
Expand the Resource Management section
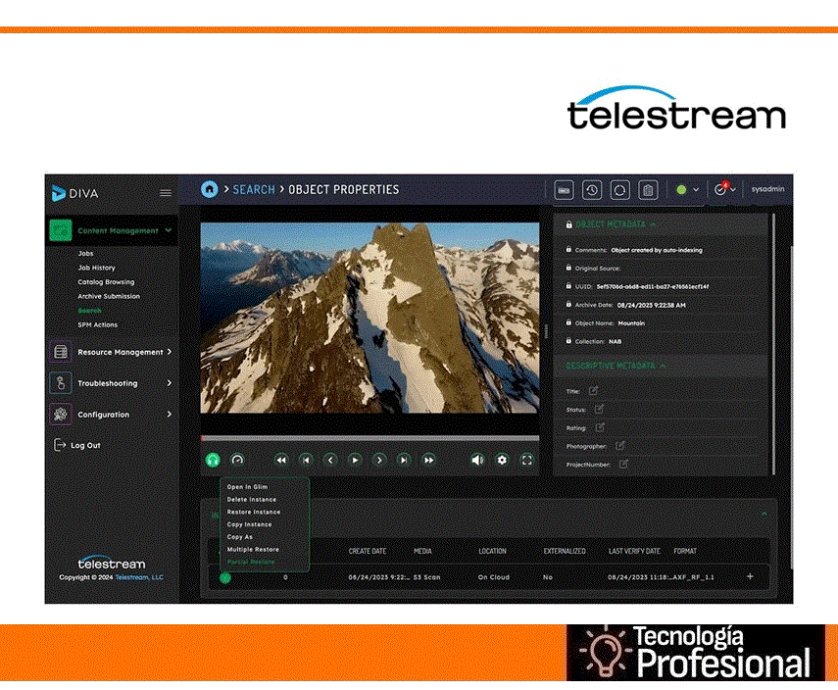pyautogui.click(x=170, y=352)
